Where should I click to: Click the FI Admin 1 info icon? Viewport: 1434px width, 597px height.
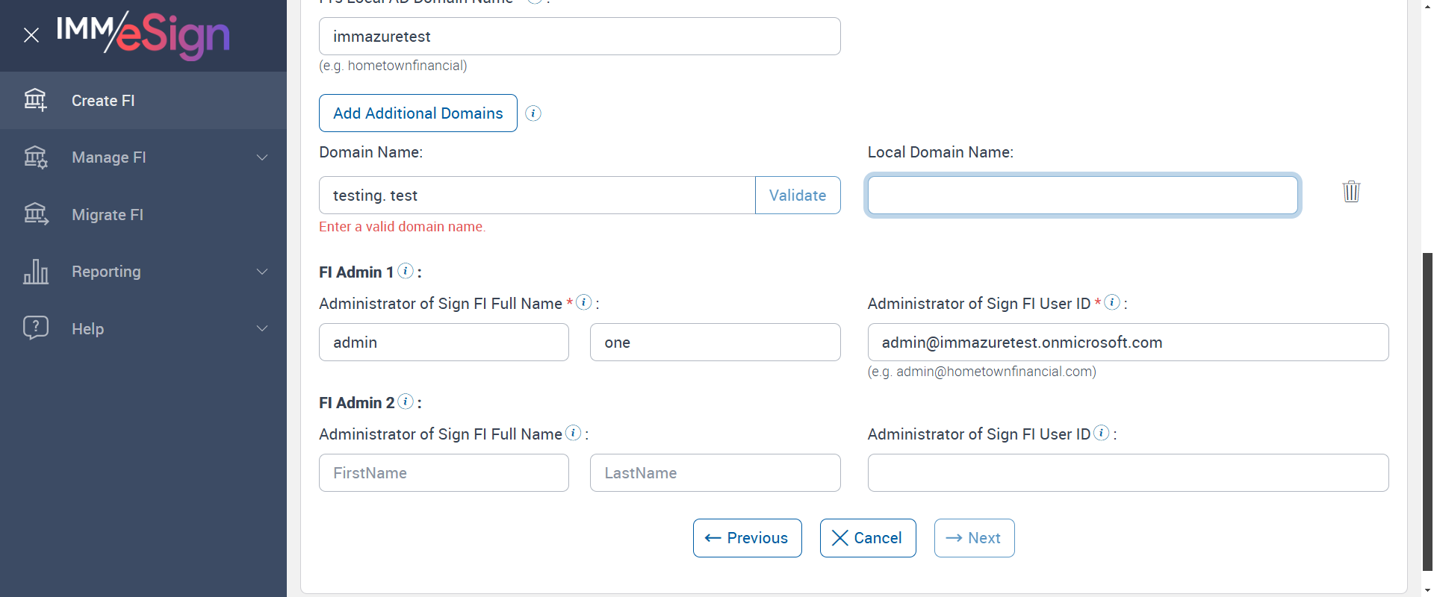[x=406, y=271]
